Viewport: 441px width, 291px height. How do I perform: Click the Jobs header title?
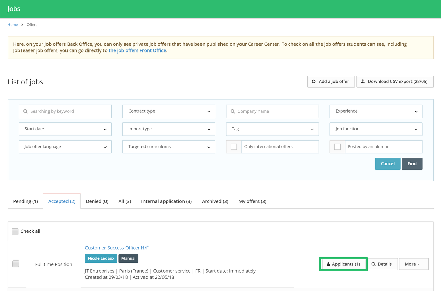14,9
